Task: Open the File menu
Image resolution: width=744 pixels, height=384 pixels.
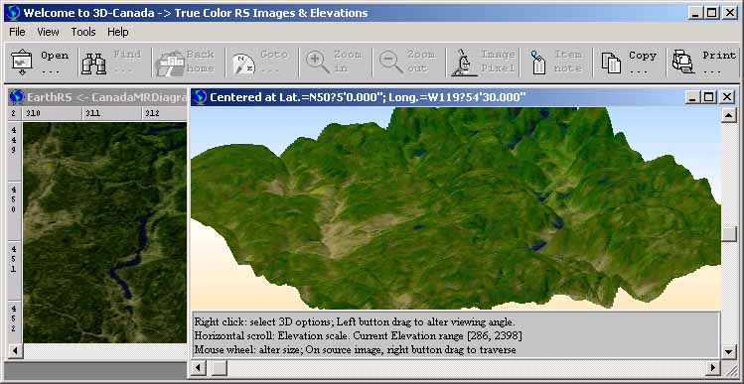Action: (17, 32)
